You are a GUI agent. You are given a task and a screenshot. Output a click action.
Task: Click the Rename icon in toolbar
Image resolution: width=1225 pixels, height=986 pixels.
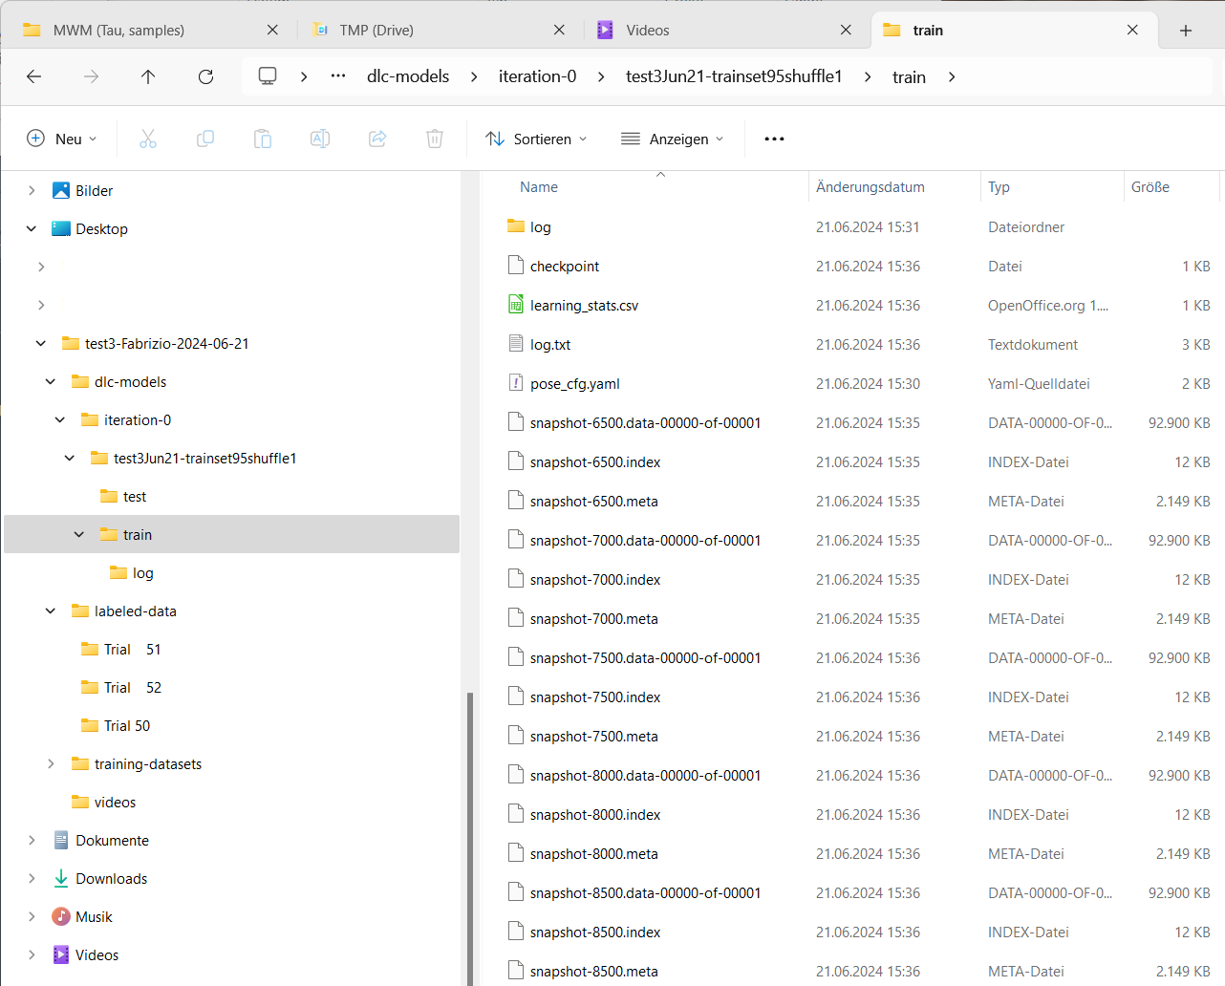pos(320,139)
